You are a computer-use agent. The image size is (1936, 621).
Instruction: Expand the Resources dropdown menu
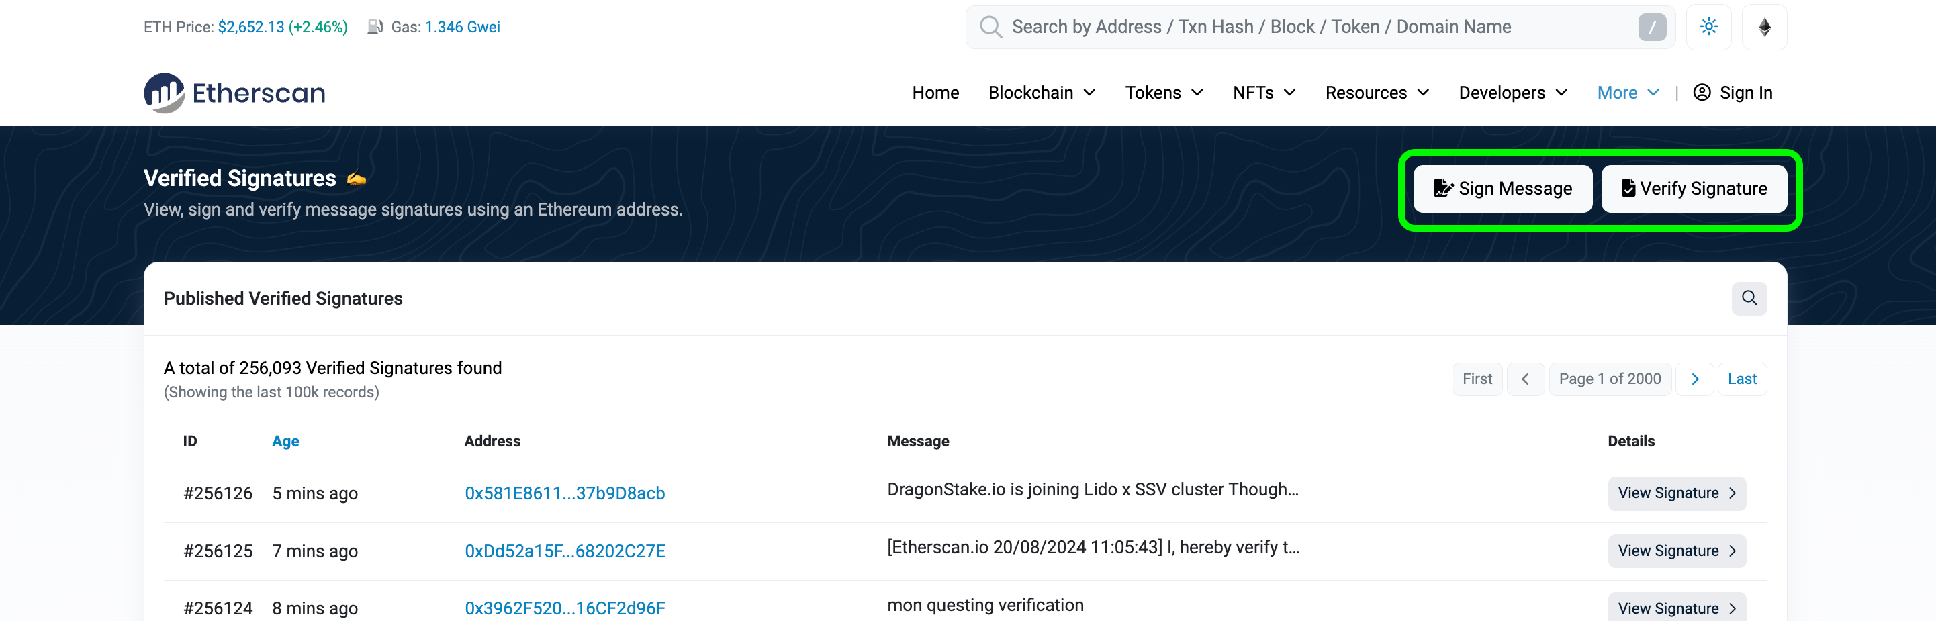1376,93
